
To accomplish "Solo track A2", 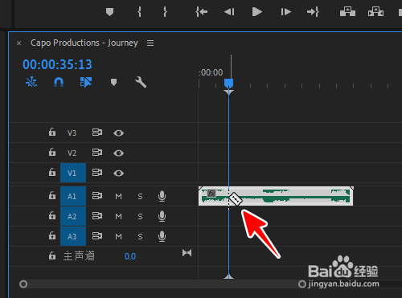I will [x=140, y=216].
